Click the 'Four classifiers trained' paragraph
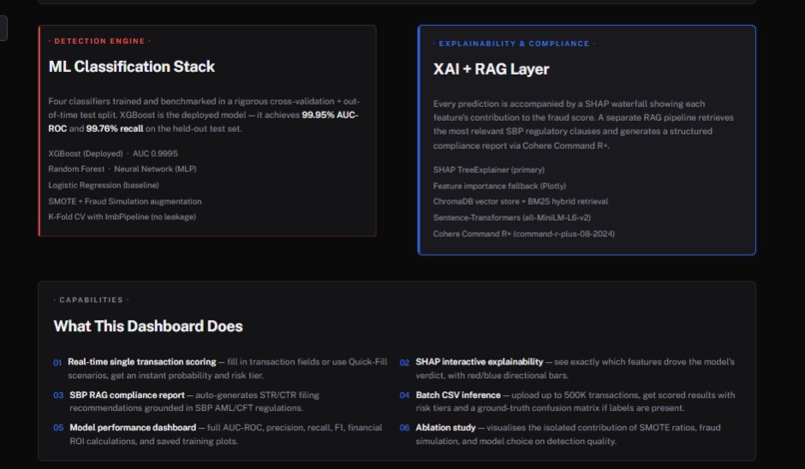Screen dimensions: 805x469 click(205, 115)
